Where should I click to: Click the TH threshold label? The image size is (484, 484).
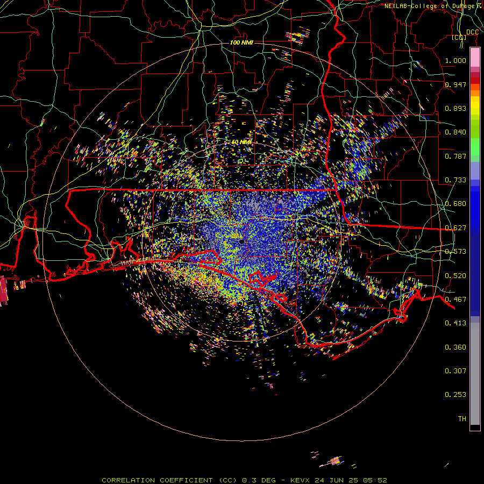(462, 419)
